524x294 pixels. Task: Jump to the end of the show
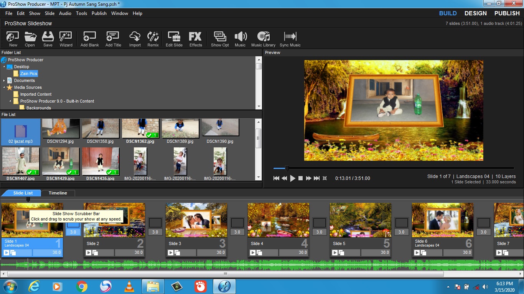(316, 178)
